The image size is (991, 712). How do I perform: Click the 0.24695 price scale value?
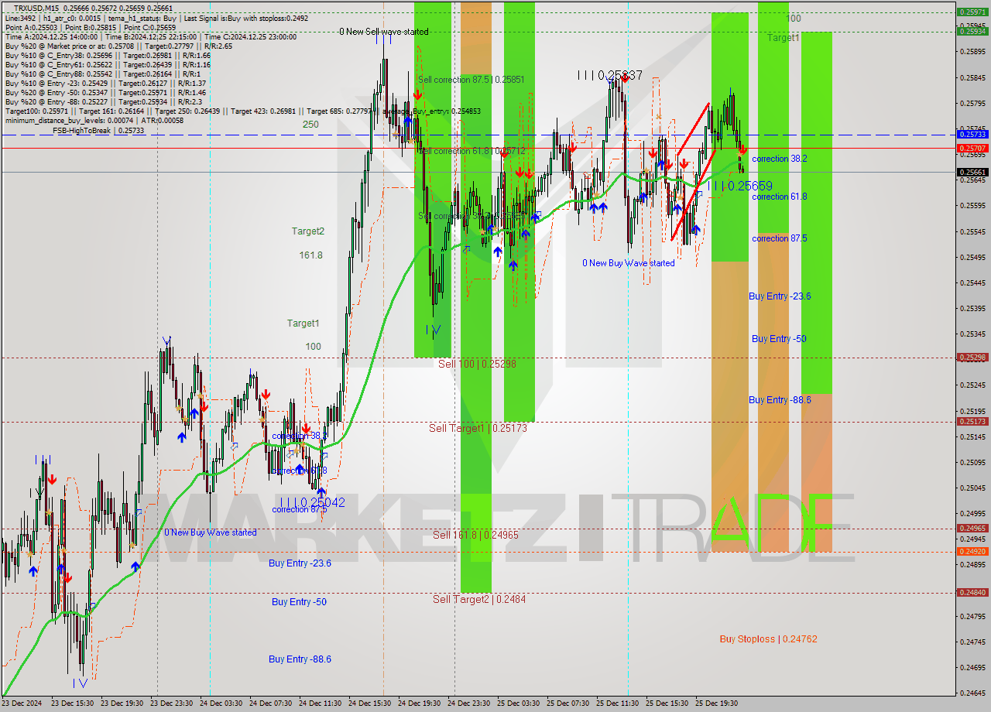point(972,667)
